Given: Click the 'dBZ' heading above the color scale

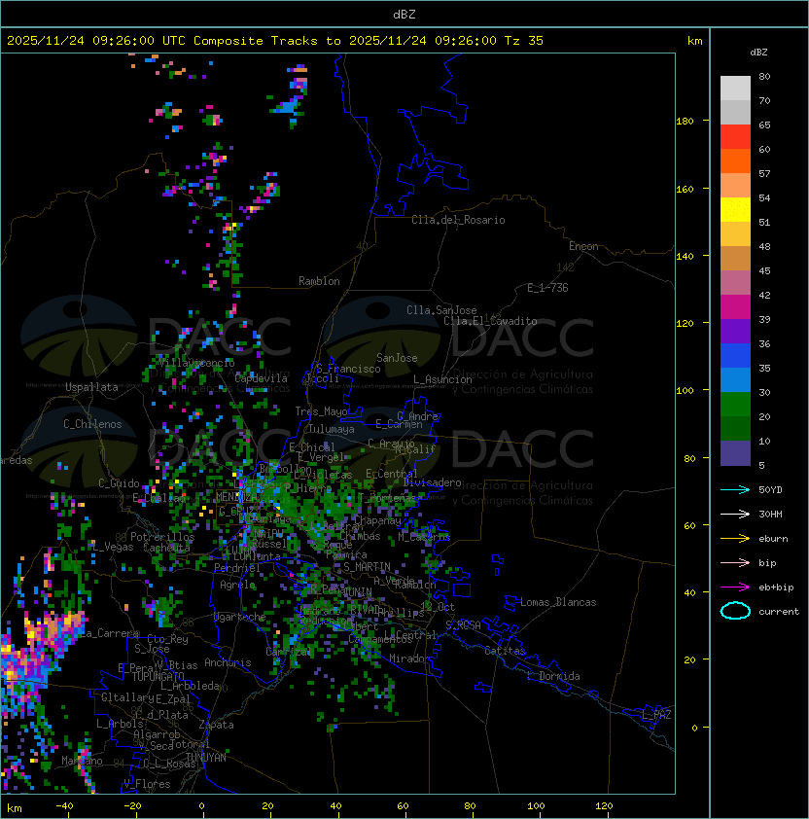Looking at the screenshot, I should [758, 53].
